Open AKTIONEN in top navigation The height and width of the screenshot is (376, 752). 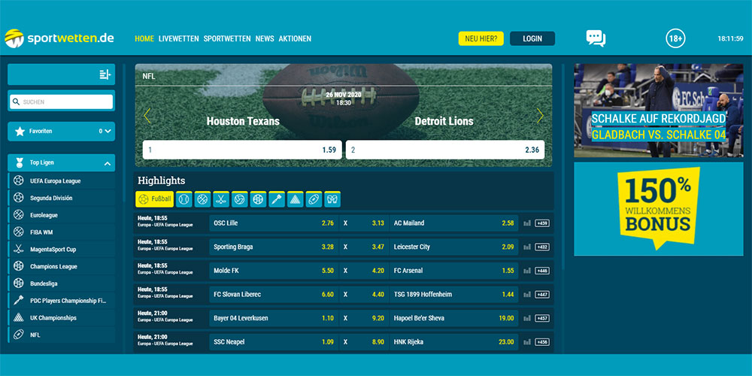[295, 38]
